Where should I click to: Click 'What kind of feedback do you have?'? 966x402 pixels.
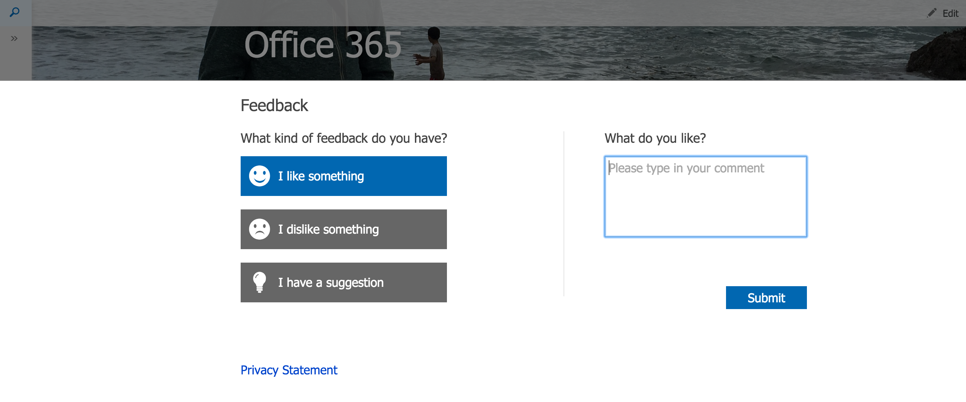[x=344, y=138]
